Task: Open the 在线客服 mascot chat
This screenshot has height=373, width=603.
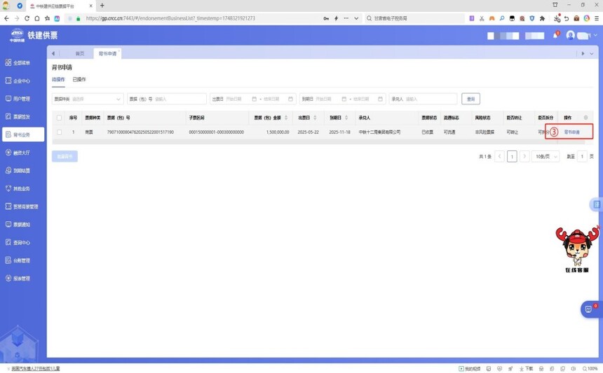Action: (x=576, y=248)
